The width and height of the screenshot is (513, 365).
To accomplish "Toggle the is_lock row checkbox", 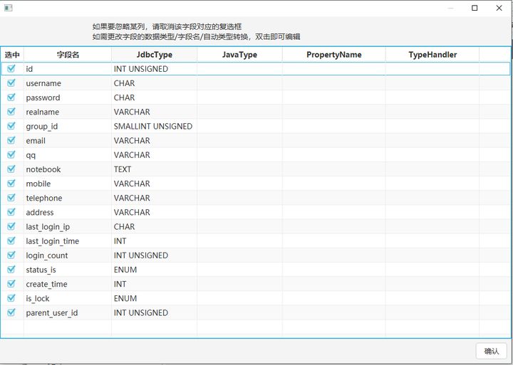I will coord(11,298).
